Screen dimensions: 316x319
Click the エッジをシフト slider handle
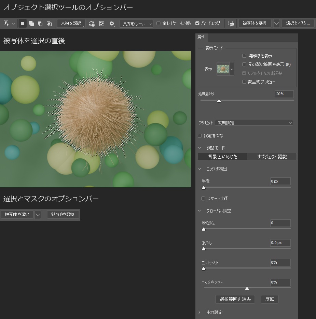tap(247, 289)
